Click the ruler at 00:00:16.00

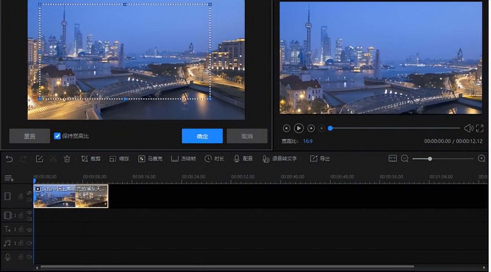click(144, 177)
